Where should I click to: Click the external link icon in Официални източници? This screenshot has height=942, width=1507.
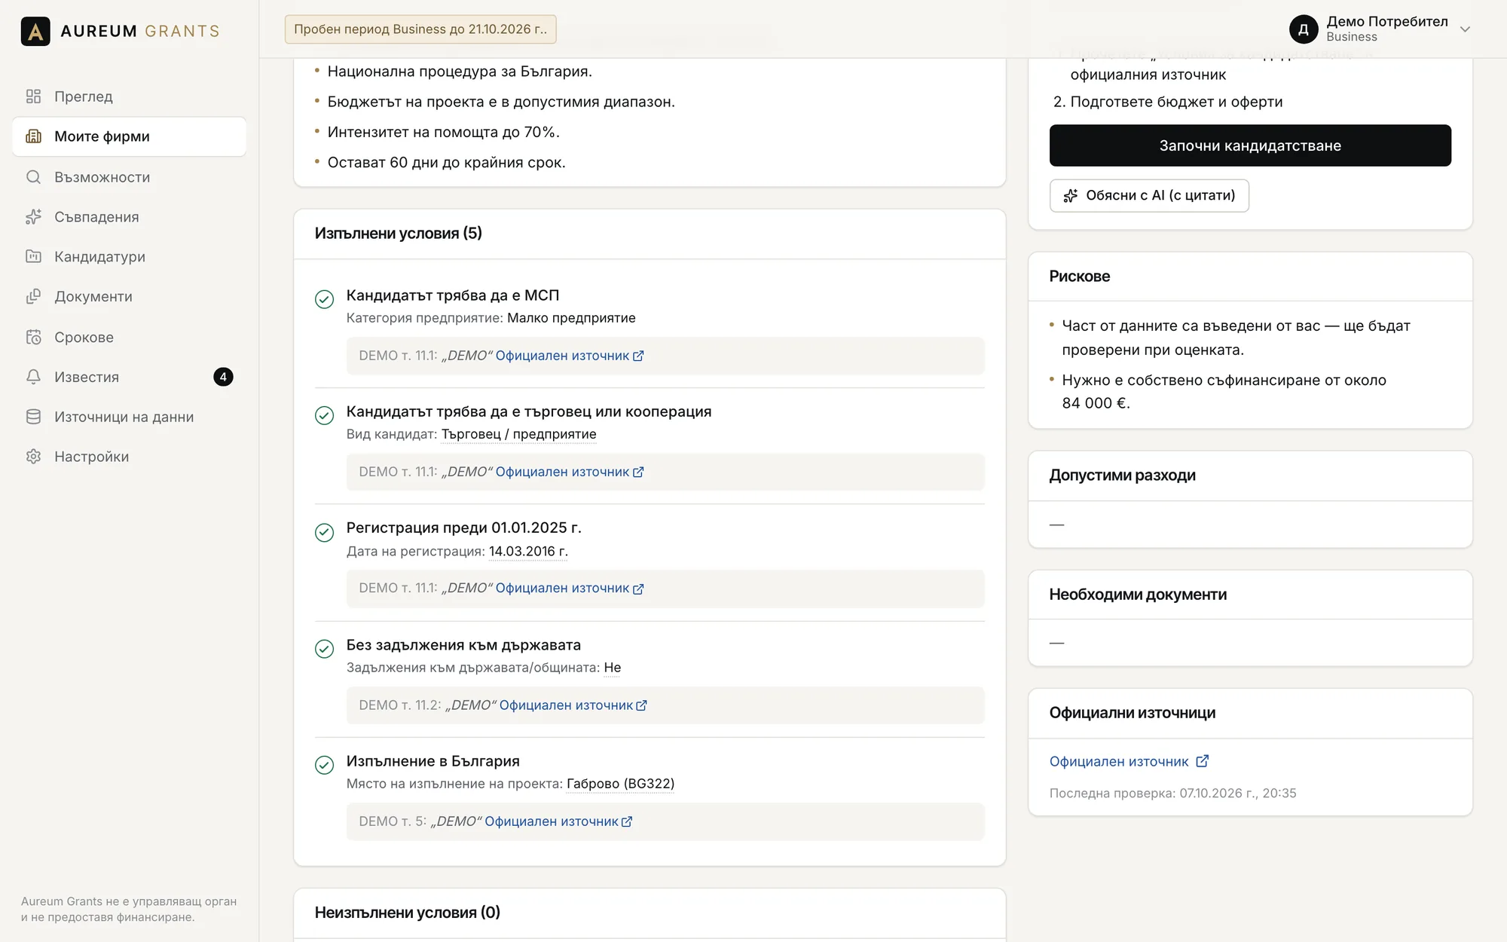pos(1203,761)
